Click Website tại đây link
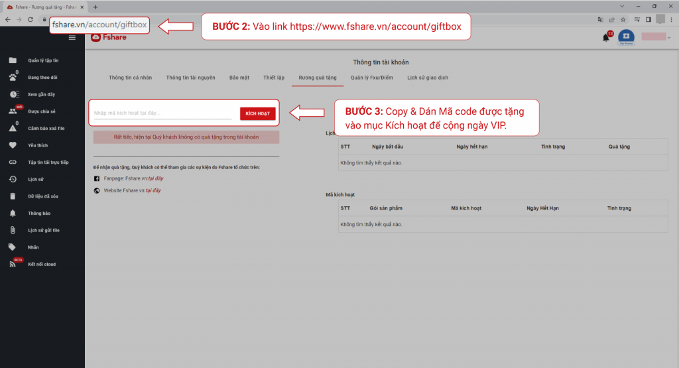The image size is (679, 368). coord(153,190)
